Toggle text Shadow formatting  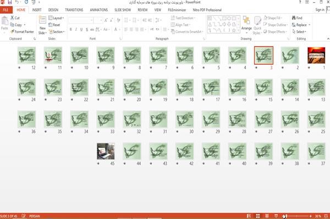(x=87, y=30)
